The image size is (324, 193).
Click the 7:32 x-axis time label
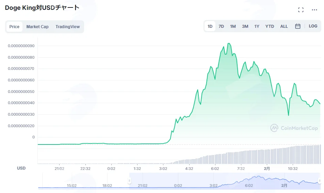[241, 169]
